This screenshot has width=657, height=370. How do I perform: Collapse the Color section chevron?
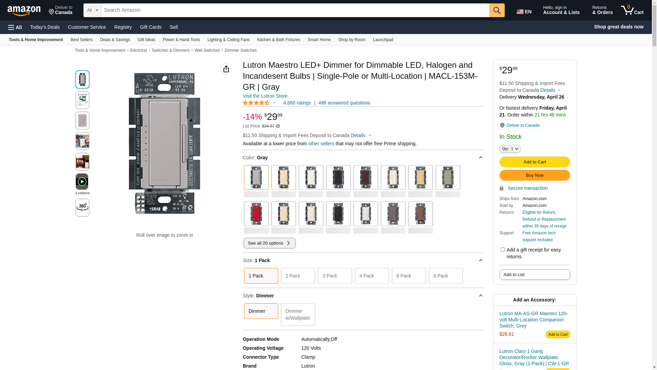coord(480,158)
